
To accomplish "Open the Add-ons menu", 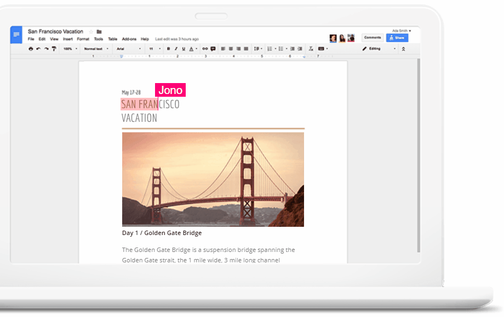I will click(x=129, y=39).
